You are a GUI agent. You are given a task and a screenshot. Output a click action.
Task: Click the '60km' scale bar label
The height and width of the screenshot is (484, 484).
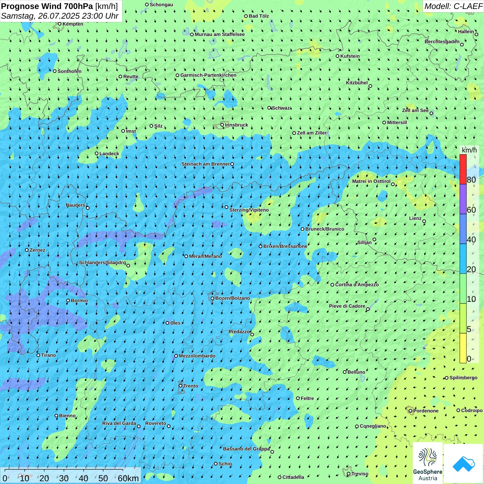point(128,478)
